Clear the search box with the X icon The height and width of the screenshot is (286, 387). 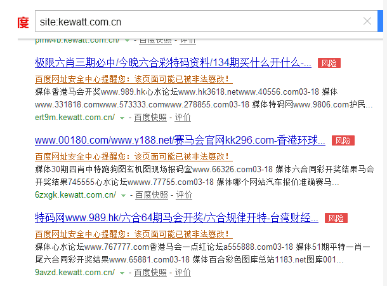coord(367,21)
